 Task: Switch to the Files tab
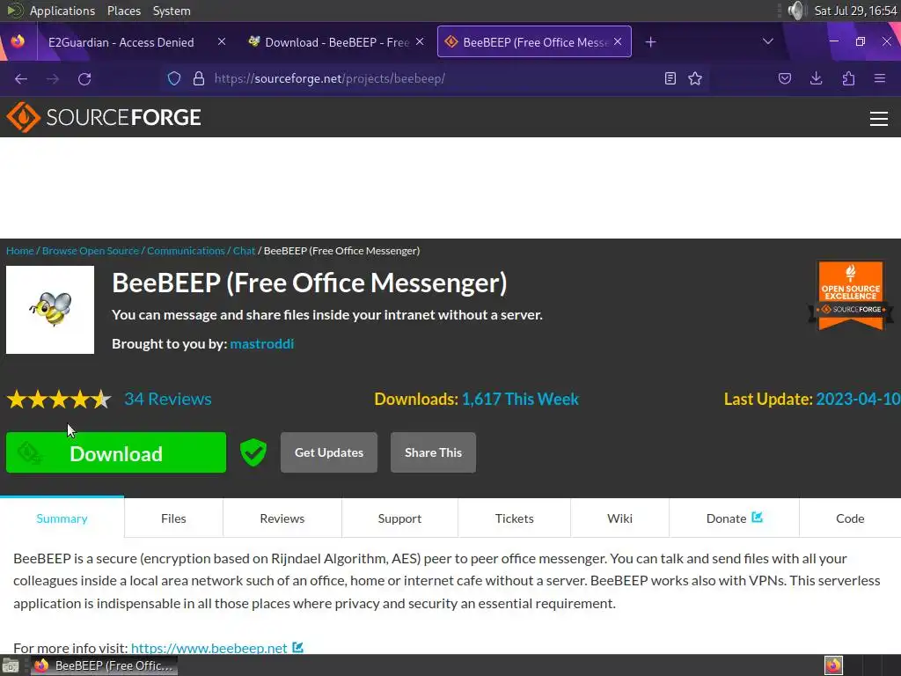[173, 518]
